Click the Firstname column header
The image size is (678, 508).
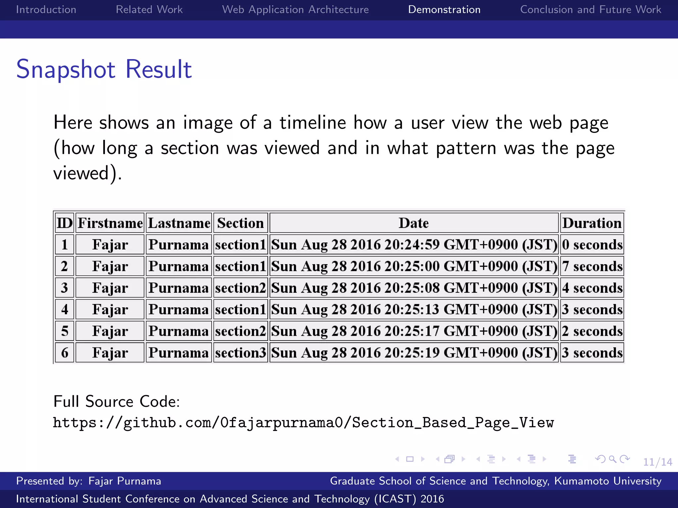(110, 223)
